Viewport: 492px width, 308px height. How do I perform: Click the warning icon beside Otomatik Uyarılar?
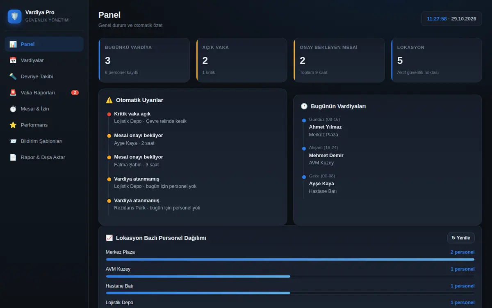(109, 100)
